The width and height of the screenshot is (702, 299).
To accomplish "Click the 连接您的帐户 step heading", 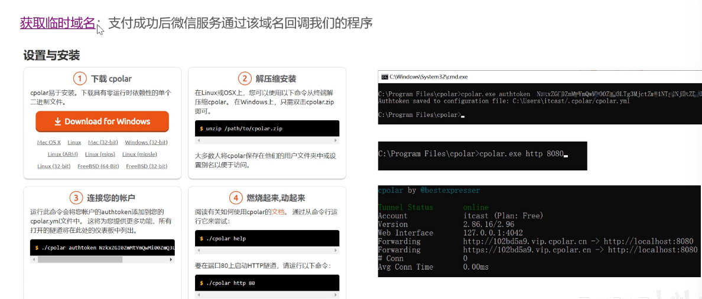I will click(112, 198).
